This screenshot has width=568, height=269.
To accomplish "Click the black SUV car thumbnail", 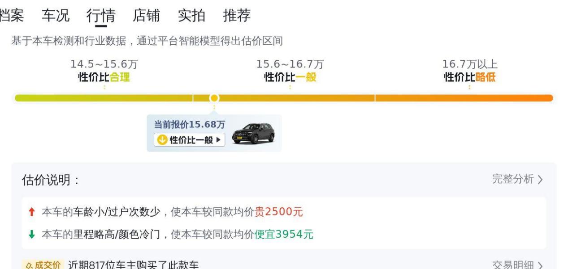I will tap(253, 133).
